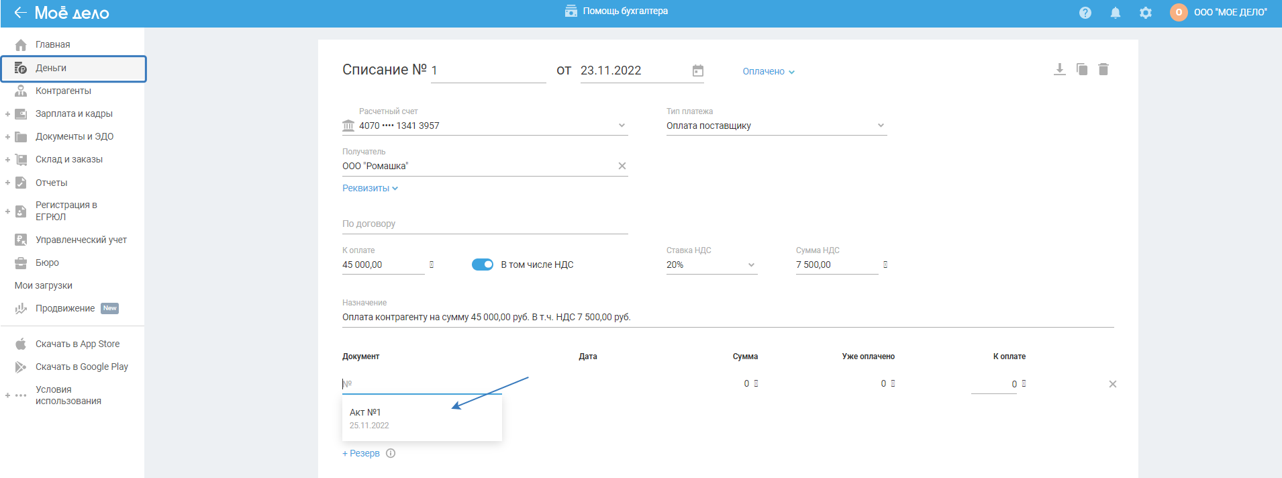1282x478 pixels.
Task: Click the + Резерв link
Action: click(361, 453)
